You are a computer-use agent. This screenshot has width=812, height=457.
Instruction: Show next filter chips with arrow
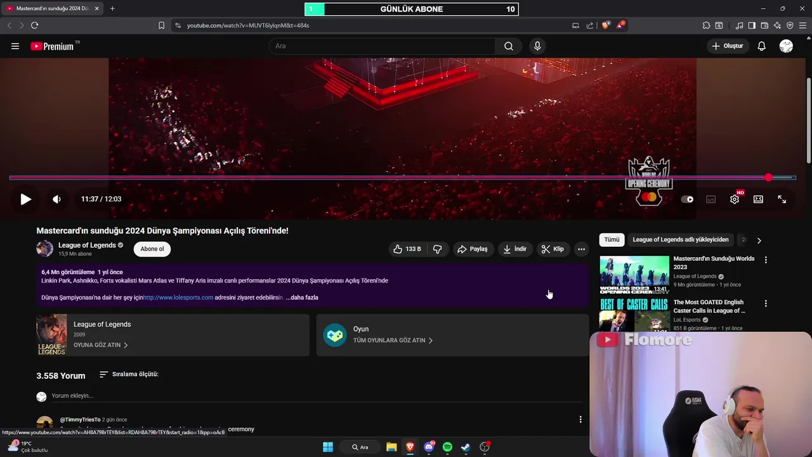(x=759, y=241)
